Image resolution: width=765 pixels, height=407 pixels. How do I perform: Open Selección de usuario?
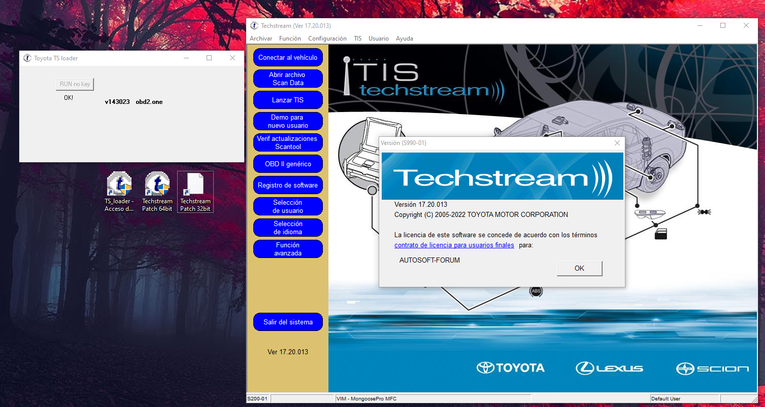click(x=288, y=206)
